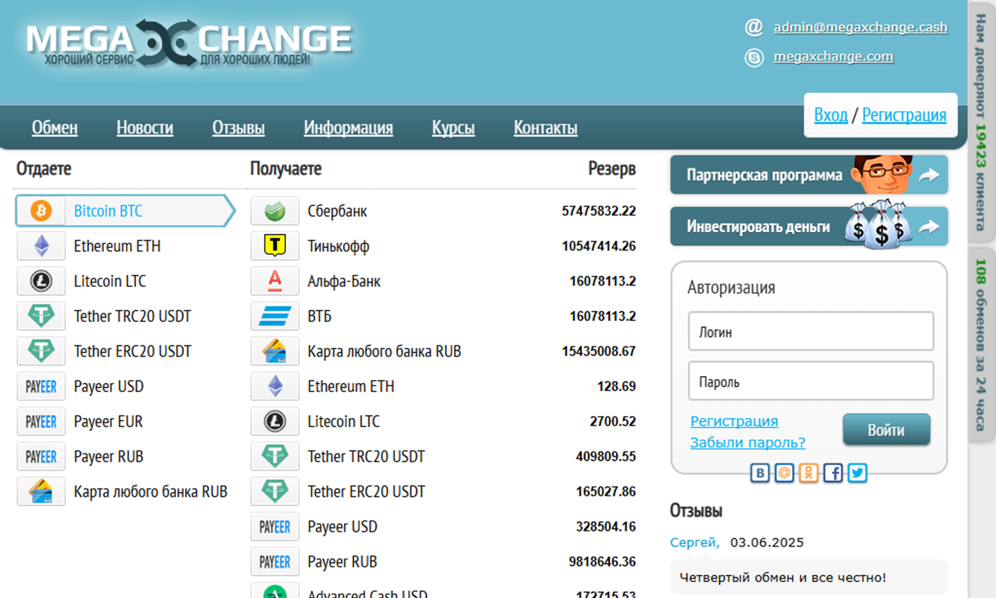
Task: Click the bank card icon in the Получаете list
Action: coord(275,351)
